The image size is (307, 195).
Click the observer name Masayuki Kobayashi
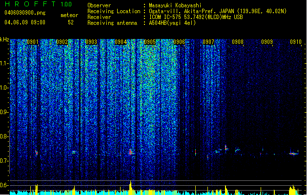point(175,5)
